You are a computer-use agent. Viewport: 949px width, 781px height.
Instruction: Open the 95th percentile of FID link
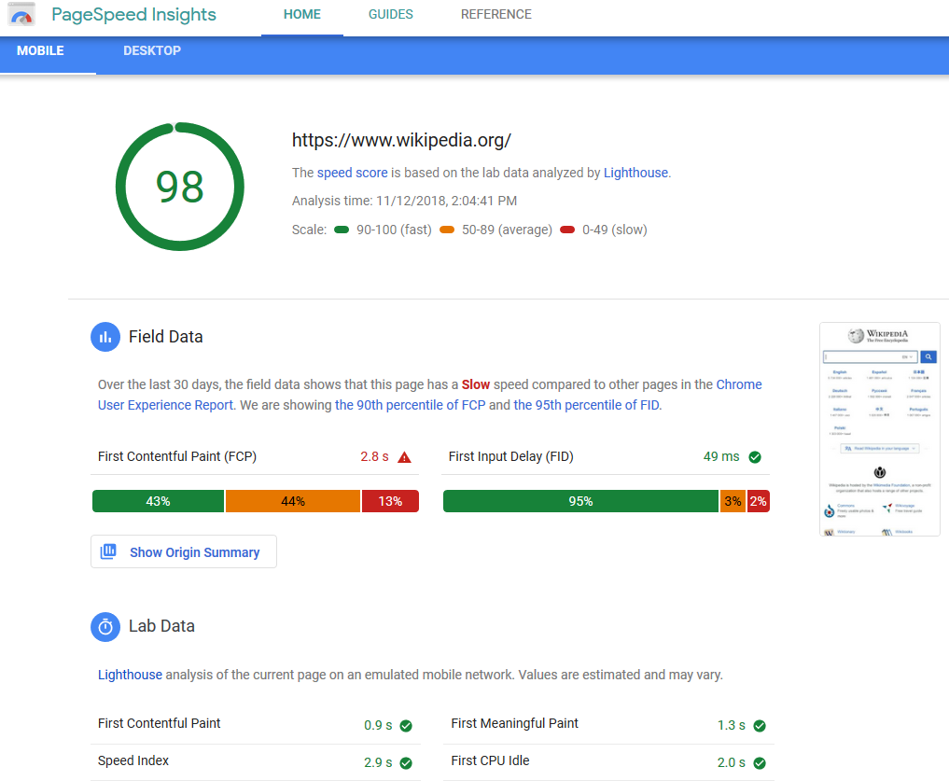pyautogui.click(x=586, y=405)
